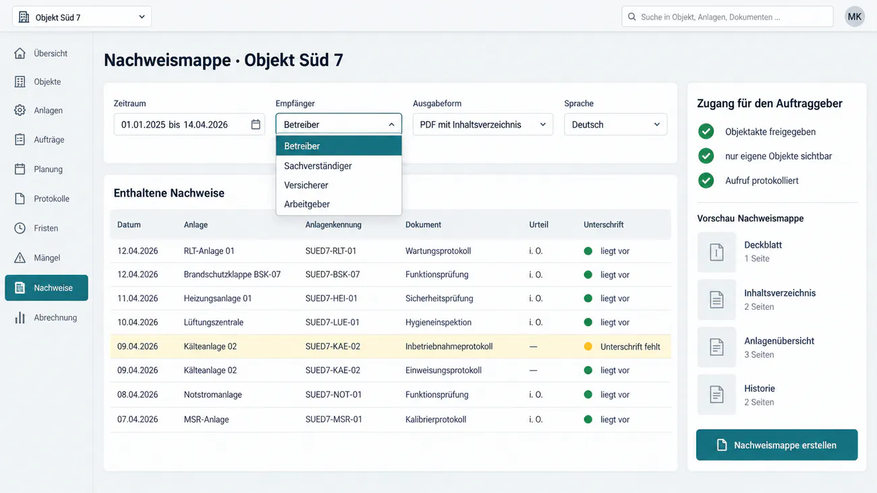The image size is (877, 493).
Task: Click the building icon in object selector
Action: pyautogui.click(x=24, y=17)
